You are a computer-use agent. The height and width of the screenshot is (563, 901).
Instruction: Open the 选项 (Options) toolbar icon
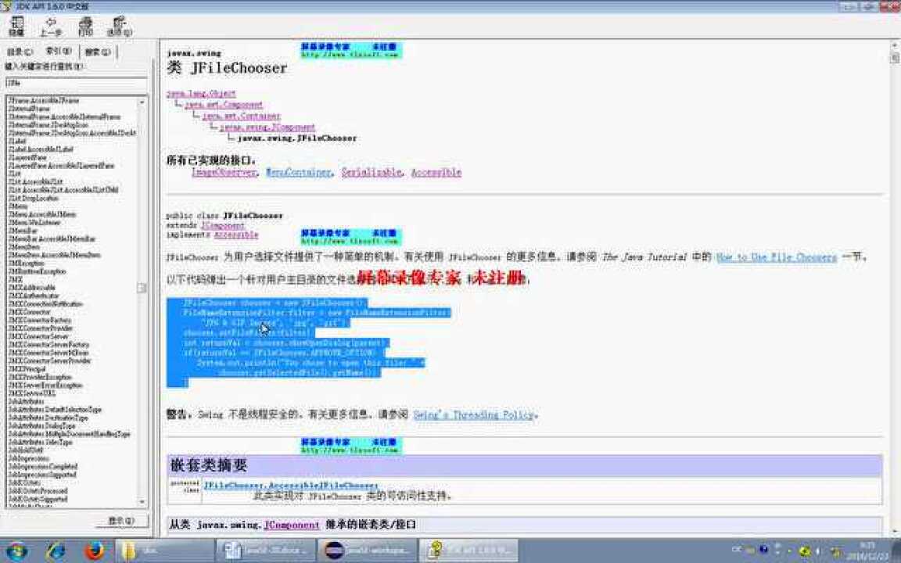coord(120,26)
